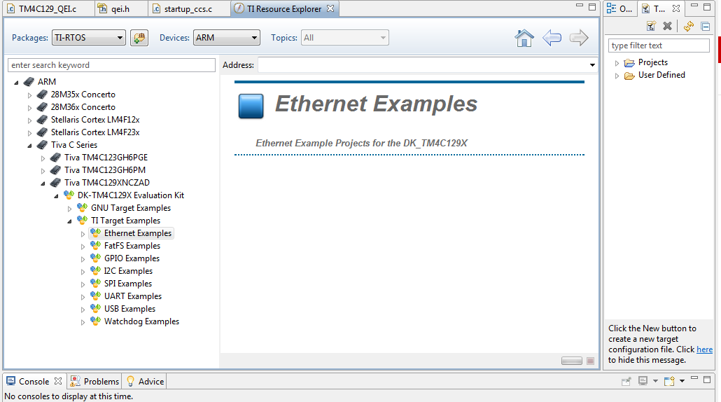This screenshot has width=721, height=402.
Task: Click the gray progress bar indicator
Action: (x=572, y=361)
